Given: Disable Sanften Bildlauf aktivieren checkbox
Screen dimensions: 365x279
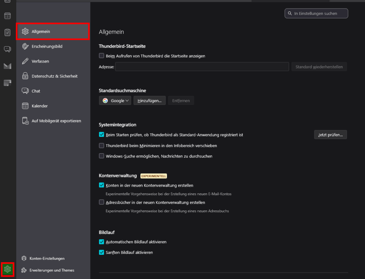Looking at the screenshot, I should pyautogui.click(x=102, y=252).
